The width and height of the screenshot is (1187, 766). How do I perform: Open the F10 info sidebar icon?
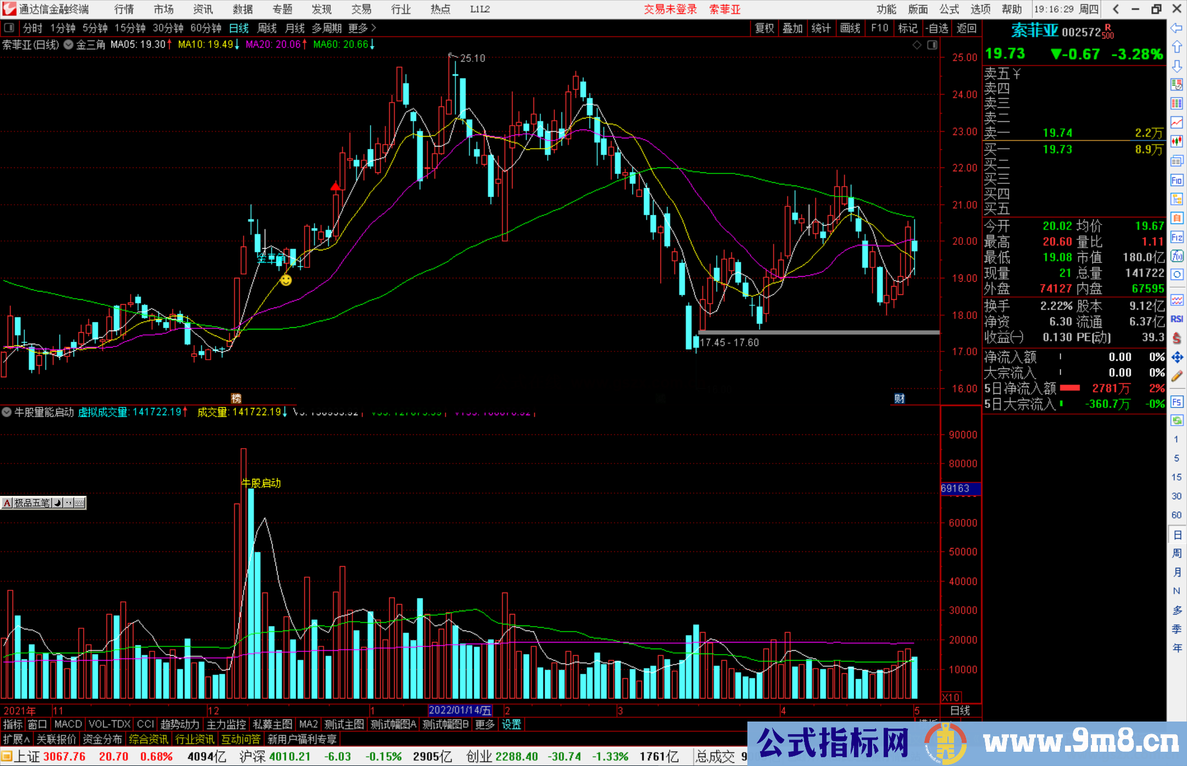pyautogui.click(x=1177, y=180)
